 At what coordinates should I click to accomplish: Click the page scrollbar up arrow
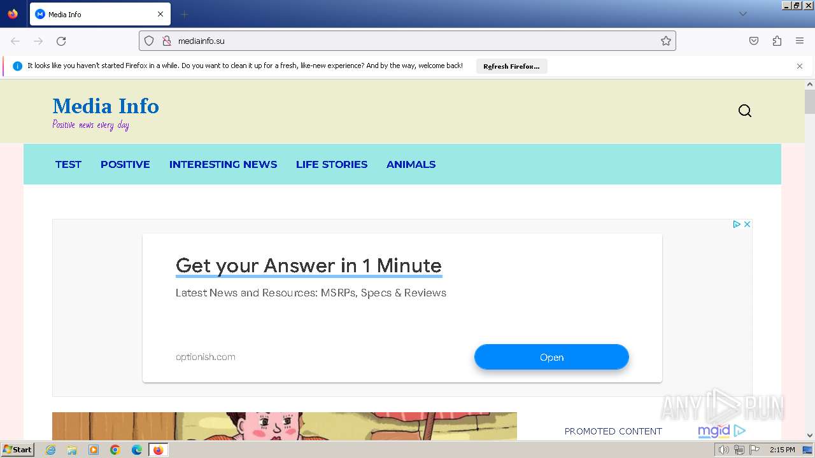point(810,84)
